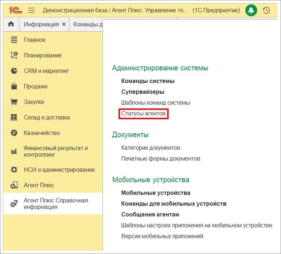Click the Финансовый результат bar chart icon
Screen dimensions: 281x254
(x=14, y=151)
